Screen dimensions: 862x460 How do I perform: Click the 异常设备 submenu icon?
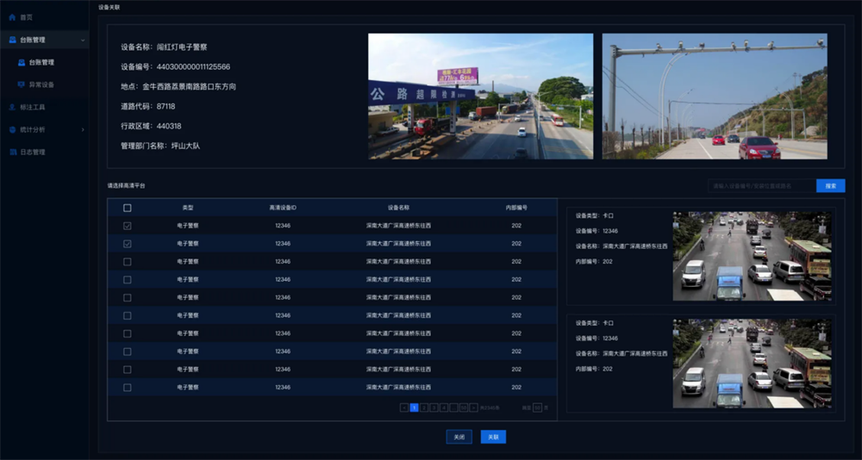22,84
